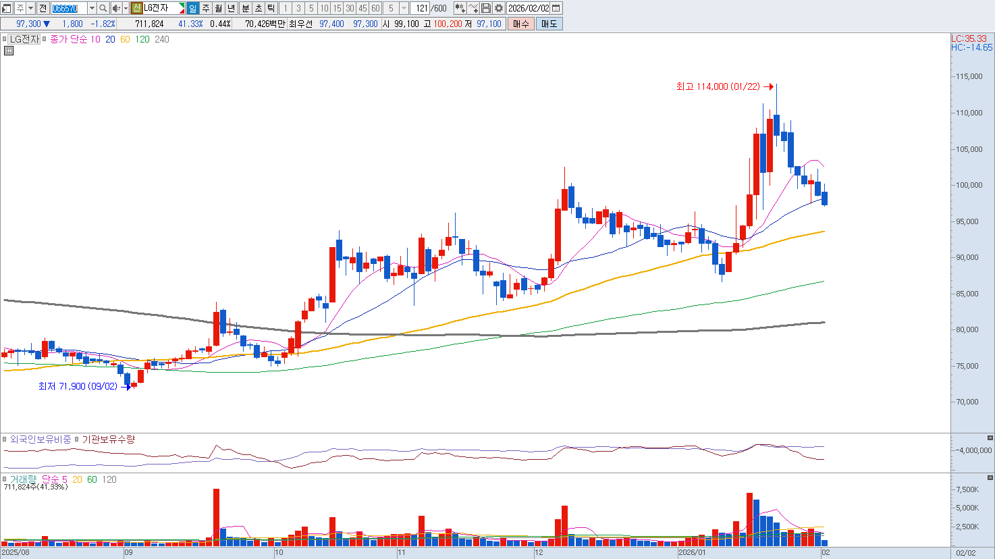Select the 틱 (tick) chart tab

tap(271, 8)
